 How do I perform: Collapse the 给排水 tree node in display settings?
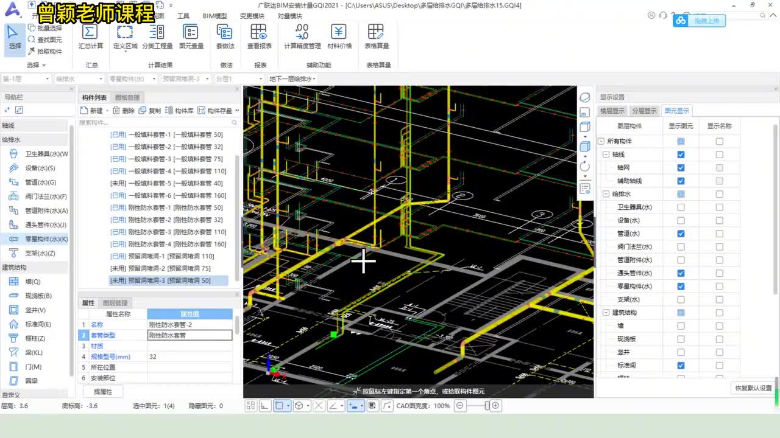point(606,194)
